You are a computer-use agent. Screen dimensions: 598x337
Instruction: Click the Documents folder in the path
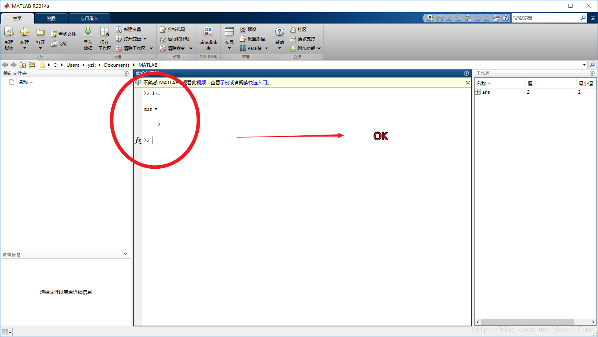(x=117, y=65)
